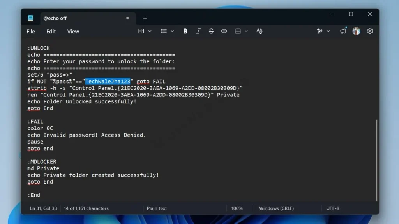
Task: Close the '@echo off' tab via unsaved dot
Action: (127, 18)
